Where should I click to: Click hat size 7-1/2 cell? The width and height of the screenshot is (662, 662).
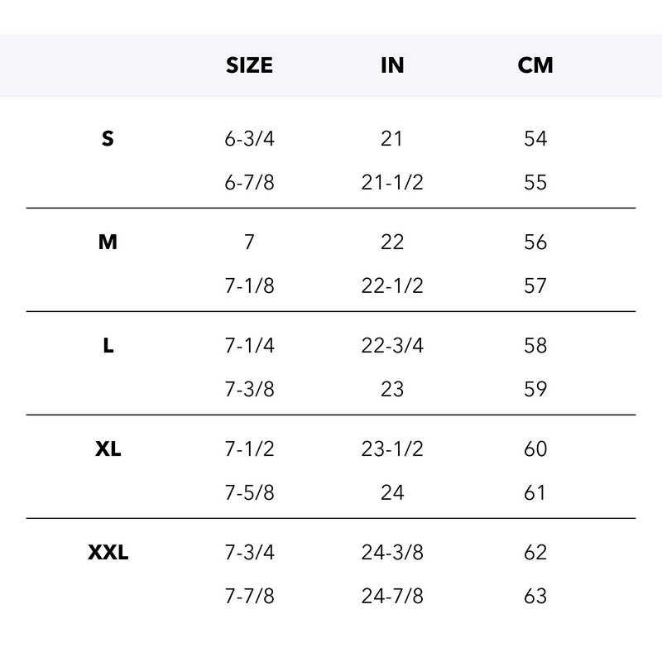tap(249, 449)
